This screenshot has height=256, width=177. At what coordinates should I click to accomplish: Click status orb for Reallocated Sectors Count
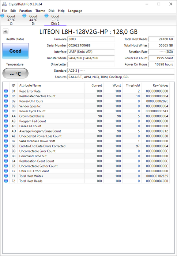[x=6, y=96]
